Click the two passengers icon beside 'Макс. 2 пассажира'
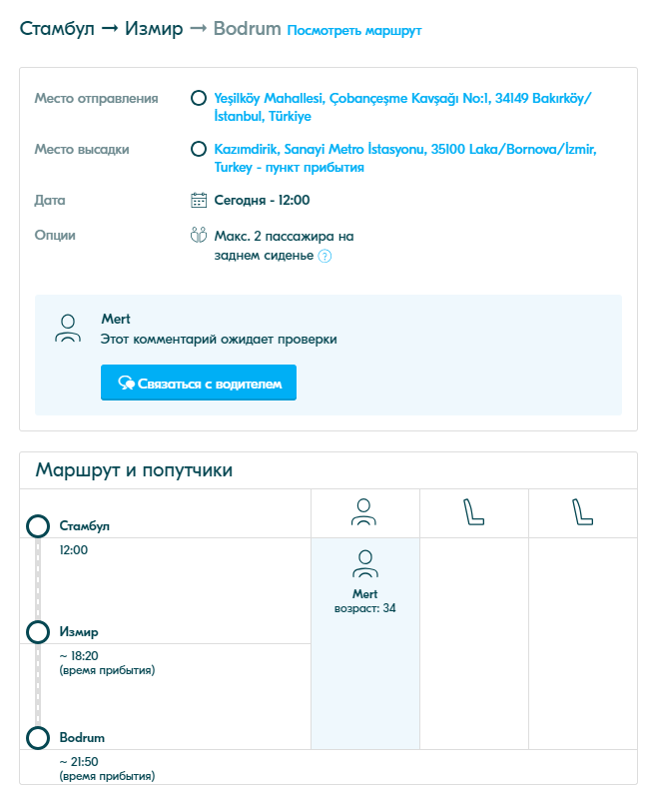 (x=199, y=235)
